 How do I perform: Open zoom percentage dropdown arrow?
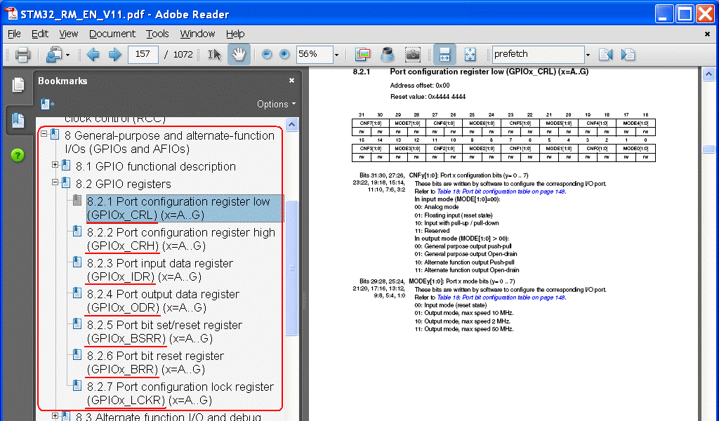[x=336, y=55]
